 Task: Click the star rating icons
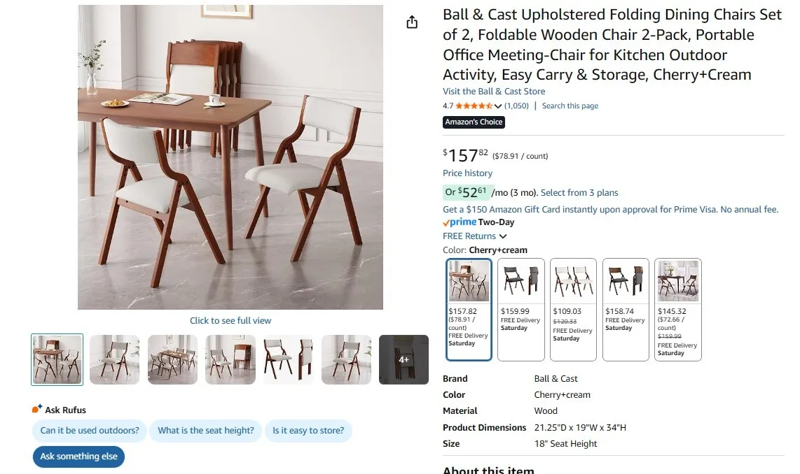coord(474,106)
